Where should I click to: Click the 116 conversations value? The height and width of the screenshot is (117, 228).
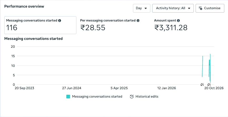12,28
